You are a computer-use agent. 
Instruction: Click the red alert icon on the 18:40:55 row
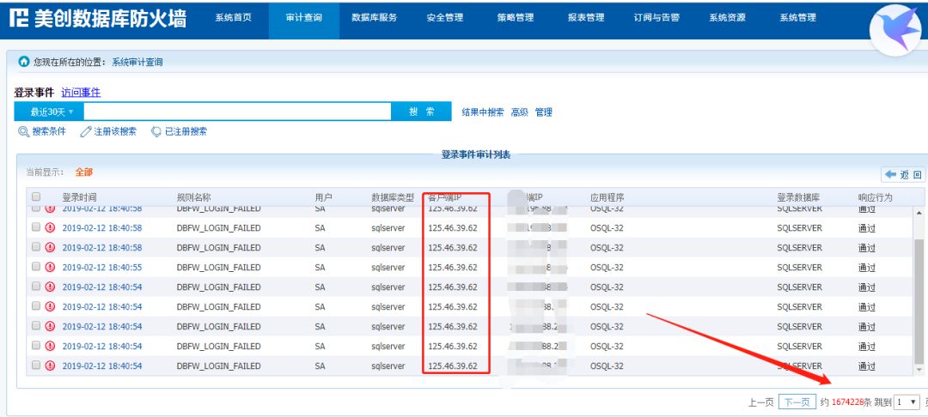50,268
